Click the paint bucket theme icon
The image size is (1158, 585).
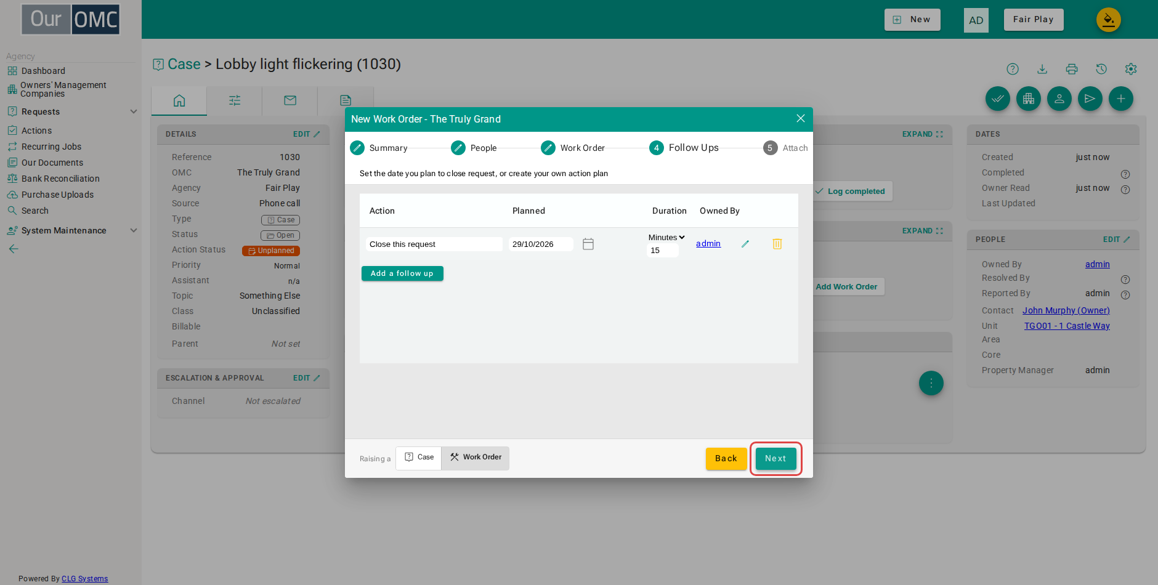[x=1109, y=20]
